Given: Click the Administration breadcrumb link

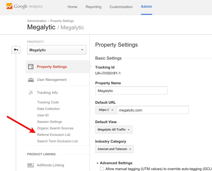Looking at the screenshot, I should tap(37, 21).
